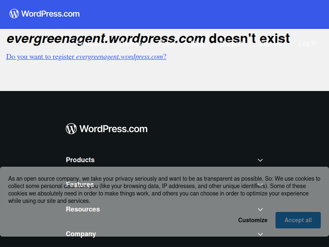Open the register evergreenagent.wordpress.com link
The image size is (329, 247).
click(x=86, y=57)
